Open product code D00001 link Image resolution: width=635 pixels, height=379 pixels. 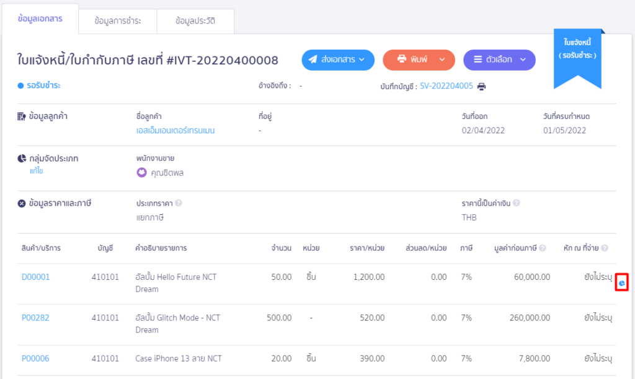35,277
